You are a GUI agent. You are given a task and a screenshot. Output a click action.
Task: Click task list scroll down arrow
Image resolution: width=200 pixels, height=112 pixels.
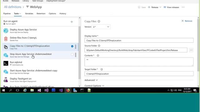pyautogui.click(x=79, y=86)
